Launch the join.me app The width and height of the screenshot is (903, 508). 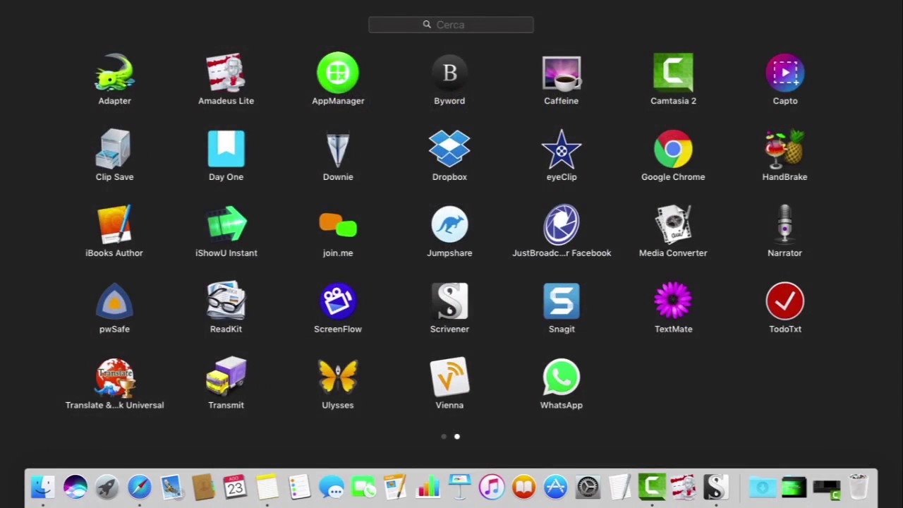pos(338,225)
